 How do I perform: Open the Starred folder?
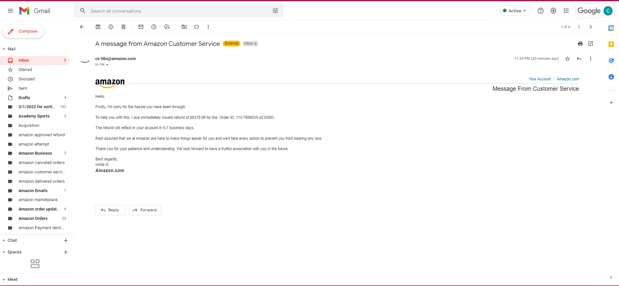(35, 70)
